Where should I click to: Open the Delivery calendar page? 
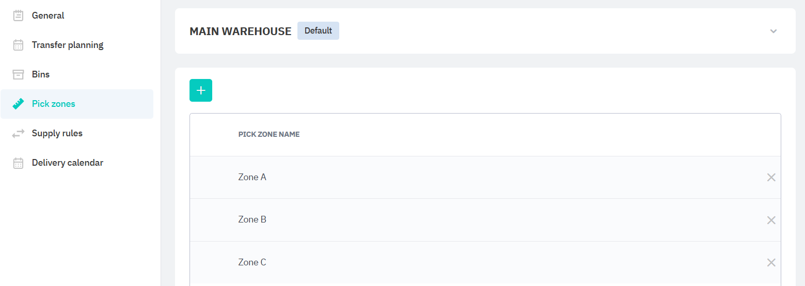click(x=68, y=163)
